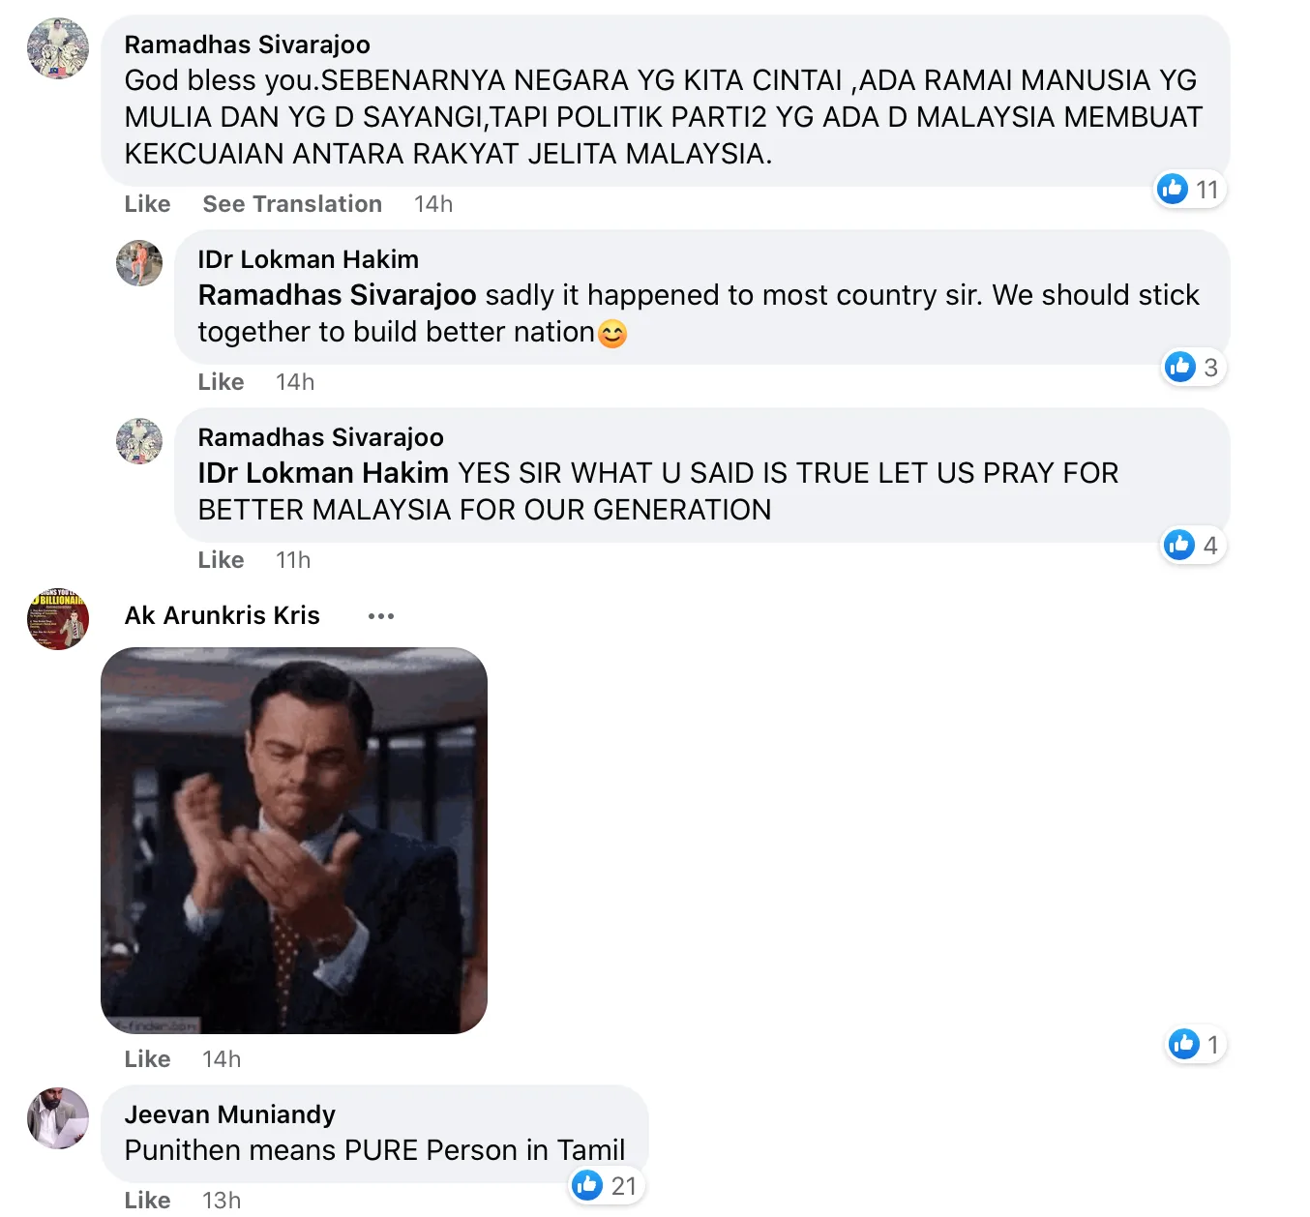Open IDr Lokman Hakim's profile picture
This screenshot has height=1217, width=1310.
pos(139,263)
